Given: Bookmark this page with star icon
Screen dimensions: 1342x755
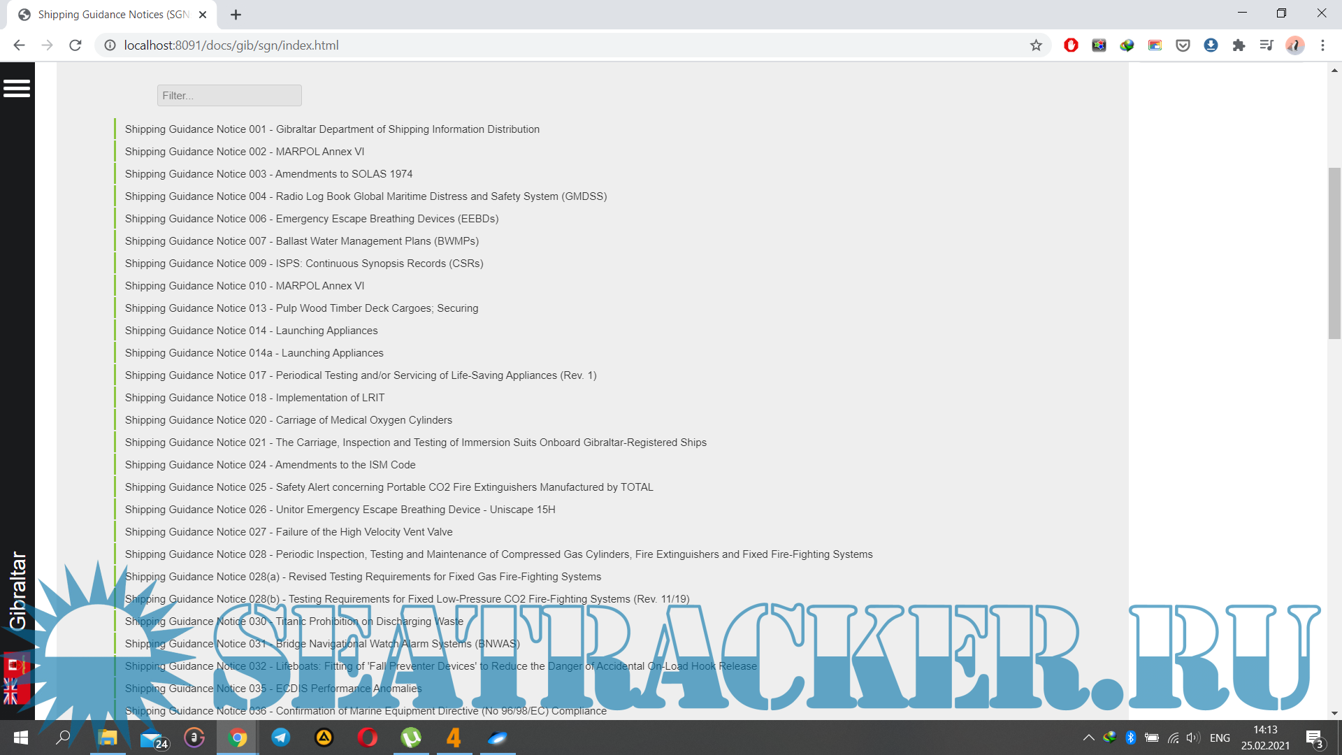Looking at the screenshot, I should coord(1036,45).
